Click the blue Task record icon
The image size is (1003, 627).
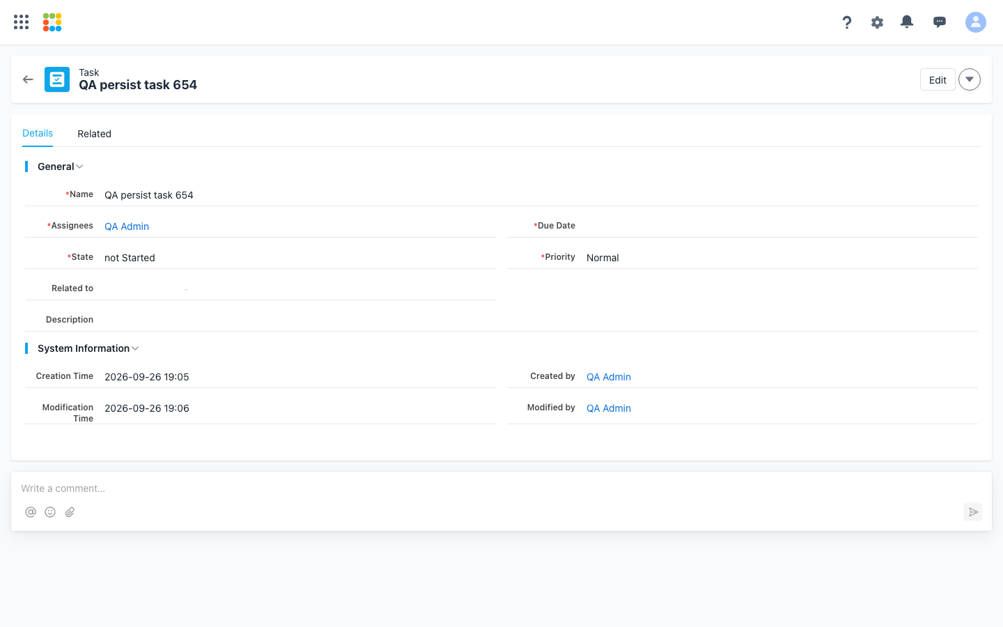pyautogui.click(x=57, y=79)
